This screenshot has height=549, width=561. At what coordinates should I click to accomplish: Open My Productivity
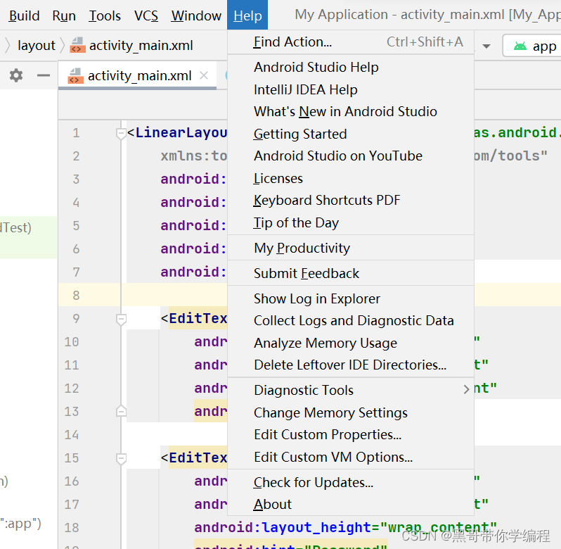point(351,248)
